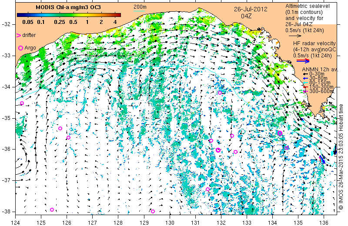Click the Argo float marker near 34.5S 124.2E
This screenshot has width=348, height=226.
[x=22, y=103]
